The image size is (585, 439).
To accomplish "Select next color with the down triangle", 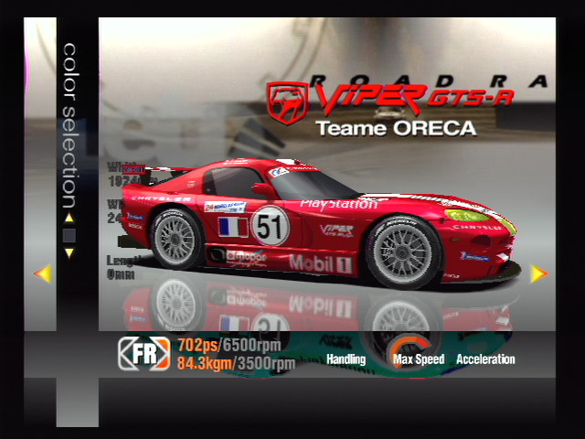I will [x=69, y=252].
